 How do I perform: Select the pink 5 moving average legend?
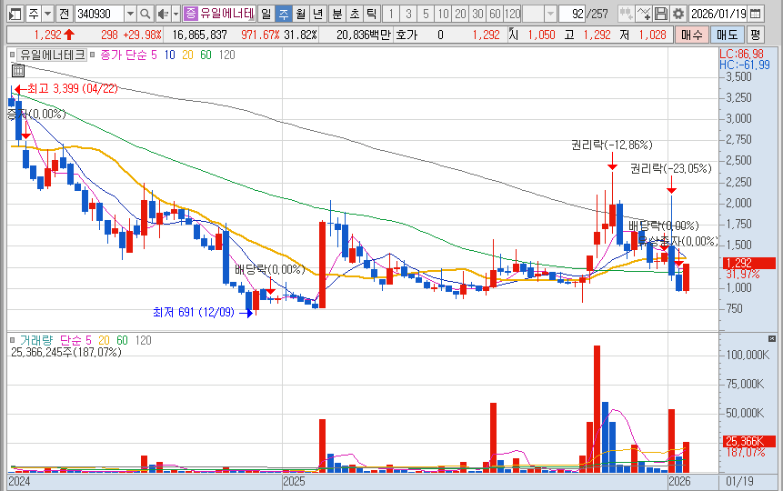tap(154, 55)
